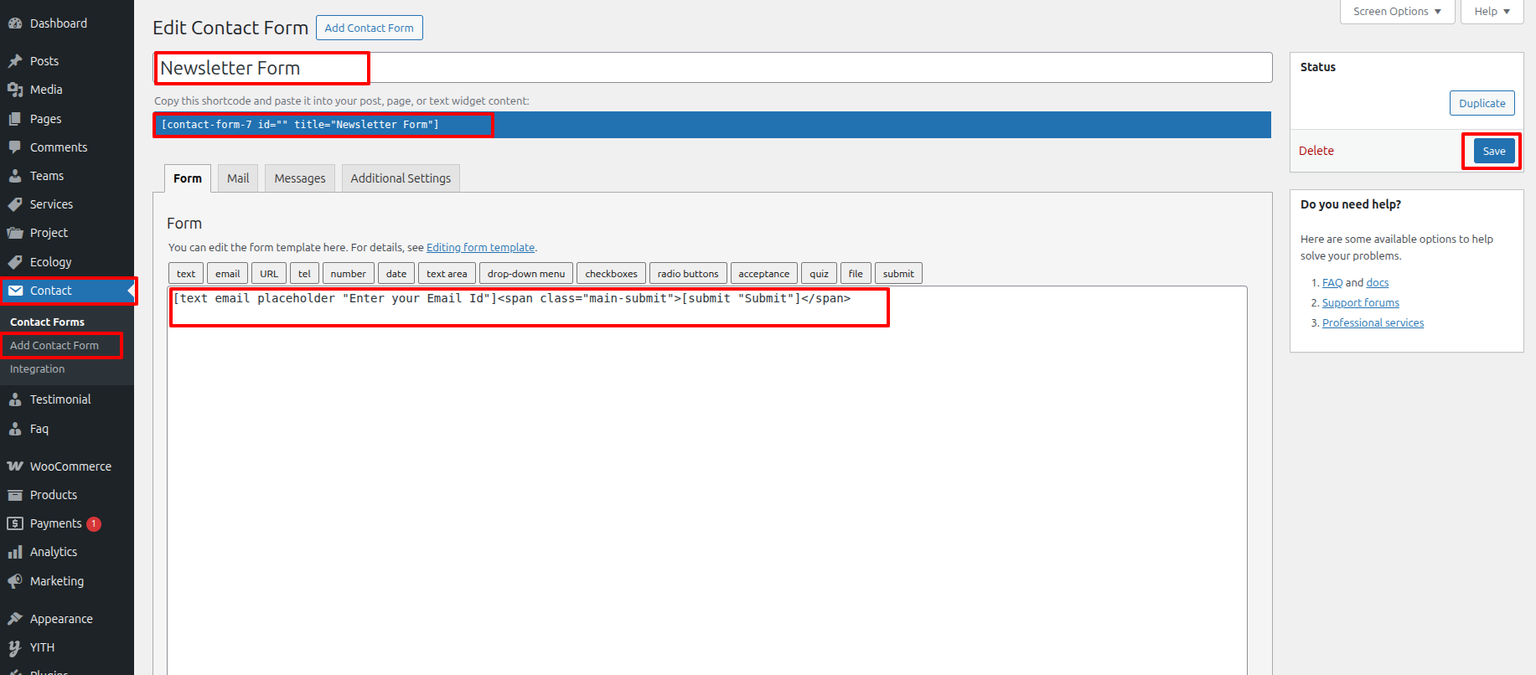The image size is (1536, 675).
Task: Switch to the Mail tab
Action: click(238, 178)
